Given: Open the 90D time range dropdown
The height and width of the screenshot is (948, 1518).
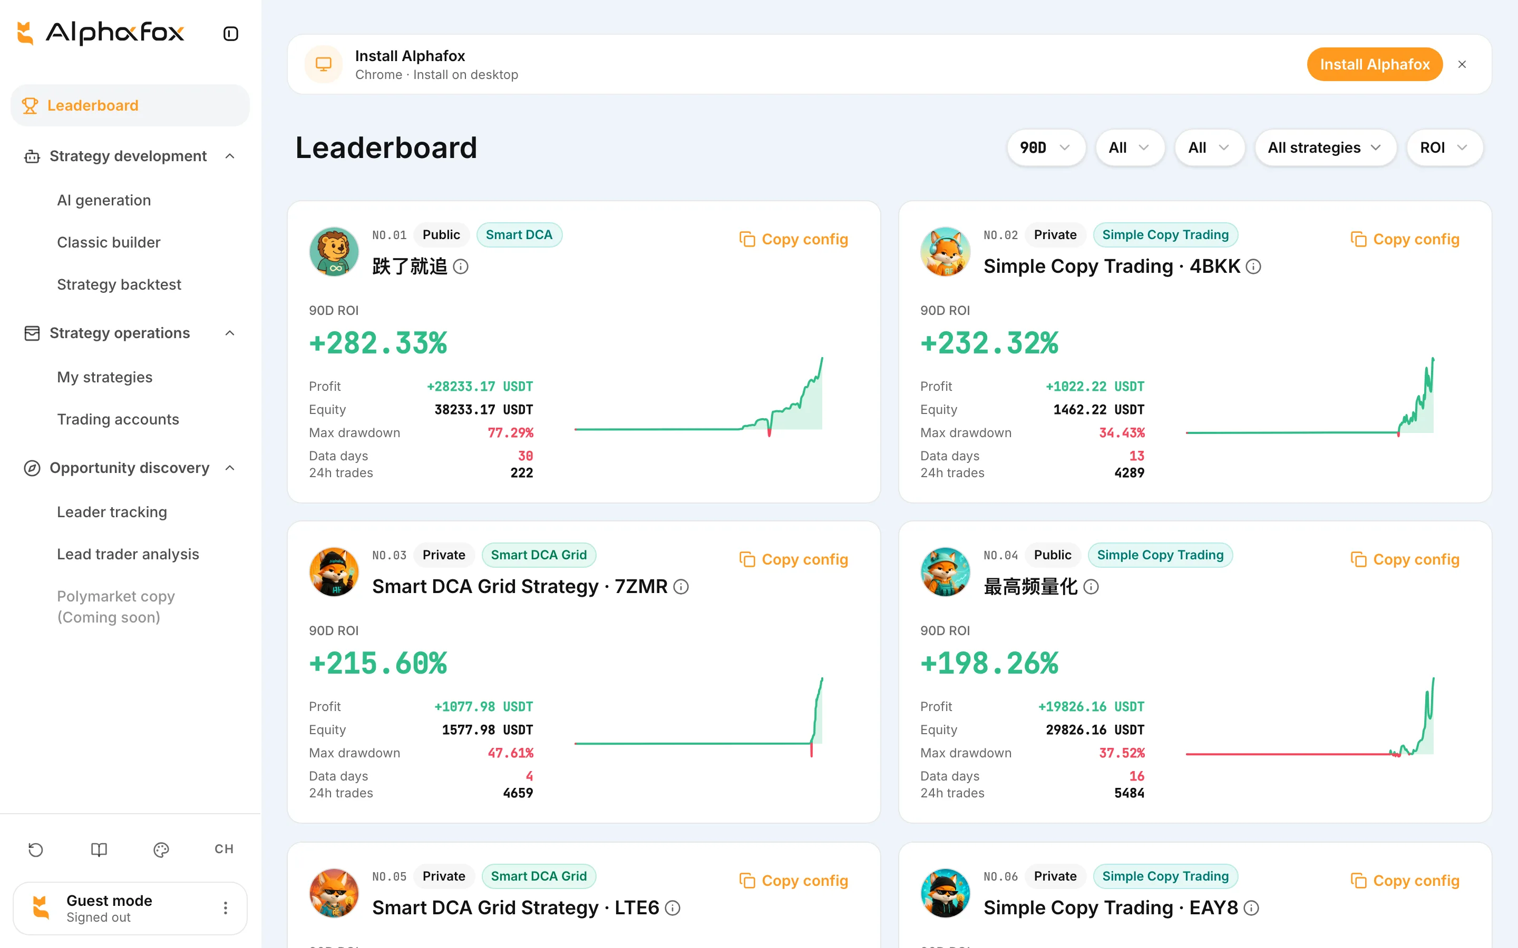Looking at the screenshot, I should (x=1046, y=148).
